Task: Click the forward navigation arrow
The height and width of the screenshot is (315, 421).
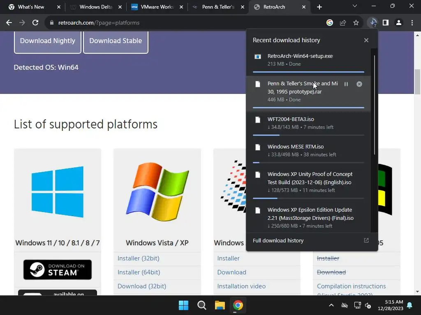Action: [x=22, y=23]
